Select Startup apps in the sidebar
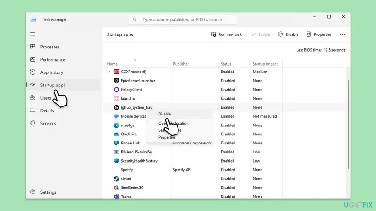This screenshot has height=211, width=376. (63, 85)
